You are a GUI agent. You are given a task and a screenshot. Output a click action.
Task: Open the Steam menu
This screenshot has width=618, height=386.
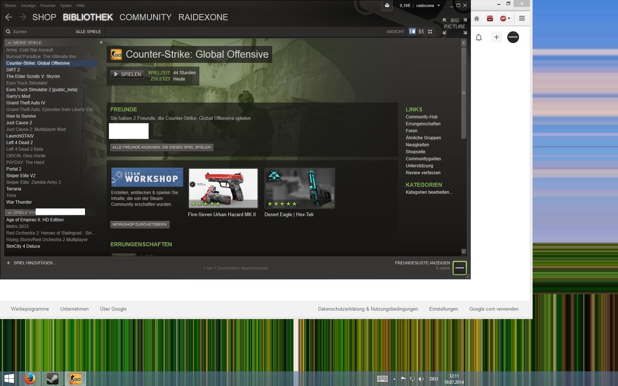10,6
